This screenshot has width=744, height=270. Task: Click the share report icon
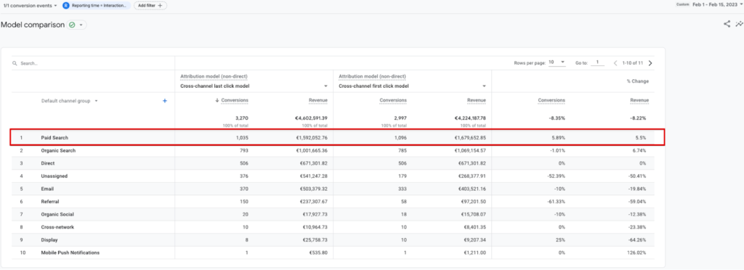[727, 24]
